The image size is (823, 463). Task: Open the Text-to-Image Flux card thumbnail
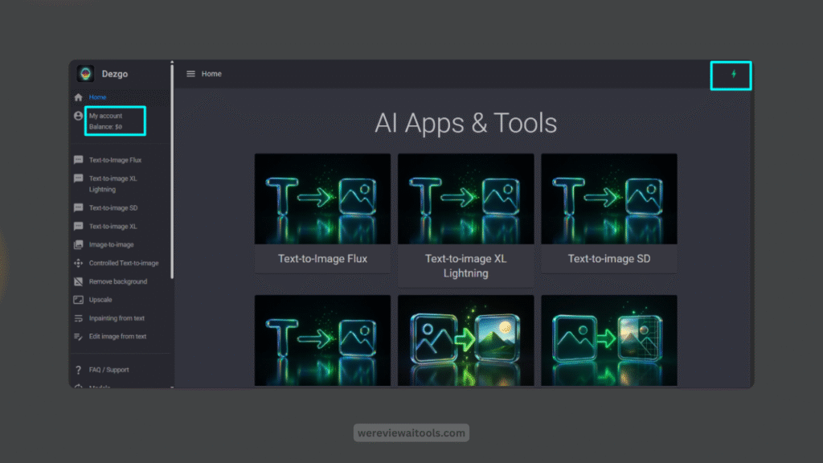pos(322,199)
